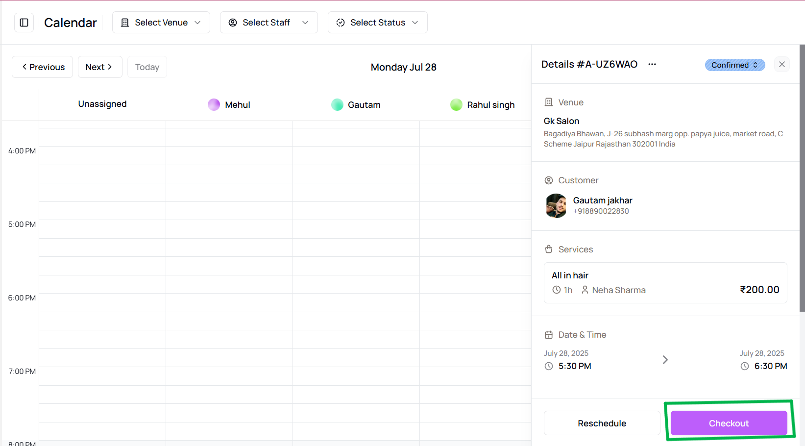
Task: Click the 6:00 PM time label
Action: click(x=22, y=298)
